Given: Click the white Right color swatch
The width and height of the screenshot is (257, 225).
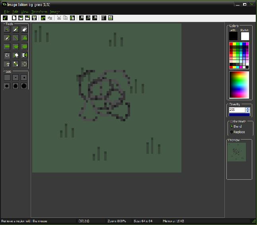Looking at the screenshot, I should [245, 36].
